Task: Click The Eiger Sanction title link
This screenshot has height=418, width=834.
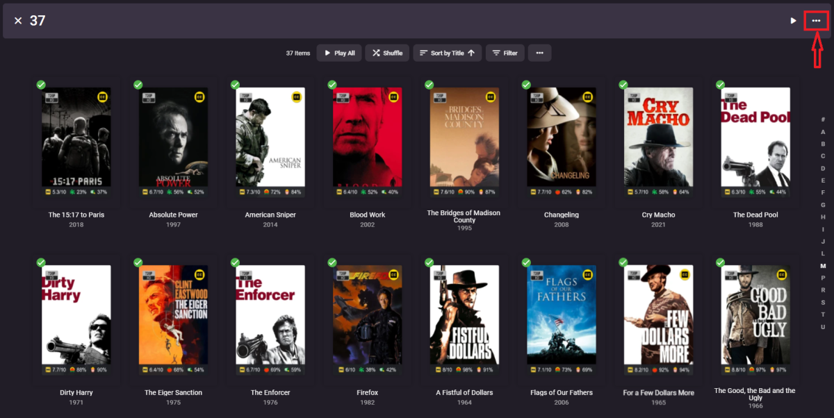Action: (x=173, y=393)
